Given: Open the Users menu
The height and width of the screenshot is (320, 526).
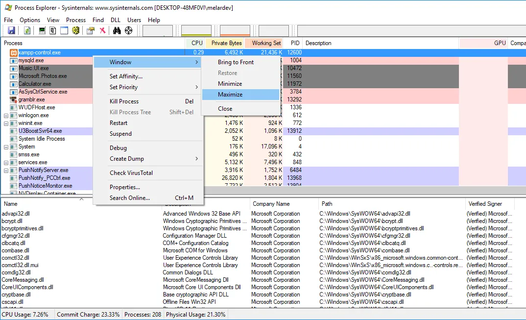Looking at the screenshot, I should point(134,20).
